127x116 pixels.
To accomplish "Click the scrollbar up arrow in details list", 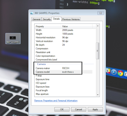I will coord(98,26).
